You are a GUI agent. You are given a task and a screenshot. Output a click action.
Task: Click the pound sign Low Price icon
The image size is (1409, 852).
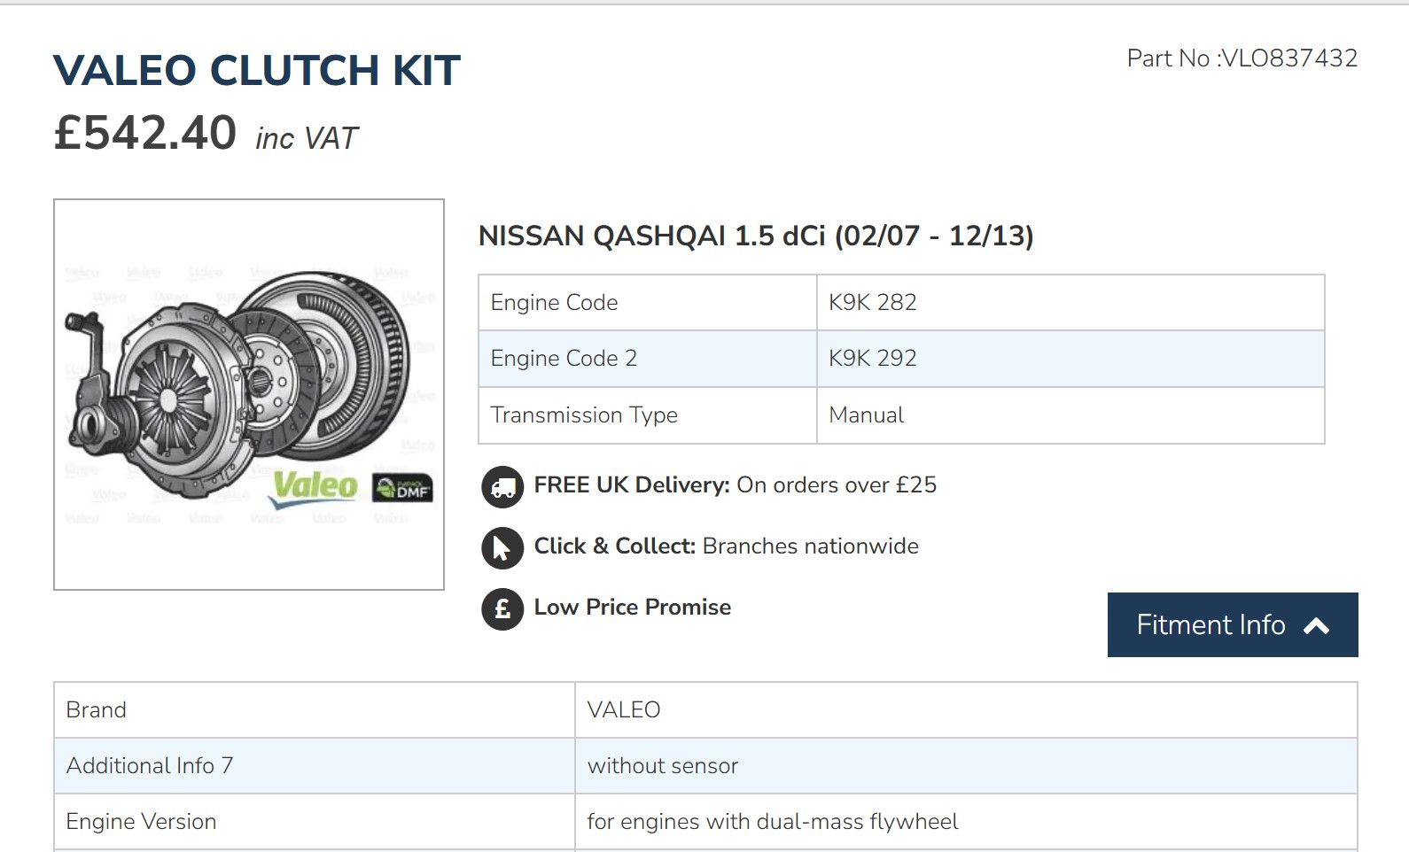[x=502, y=609]
